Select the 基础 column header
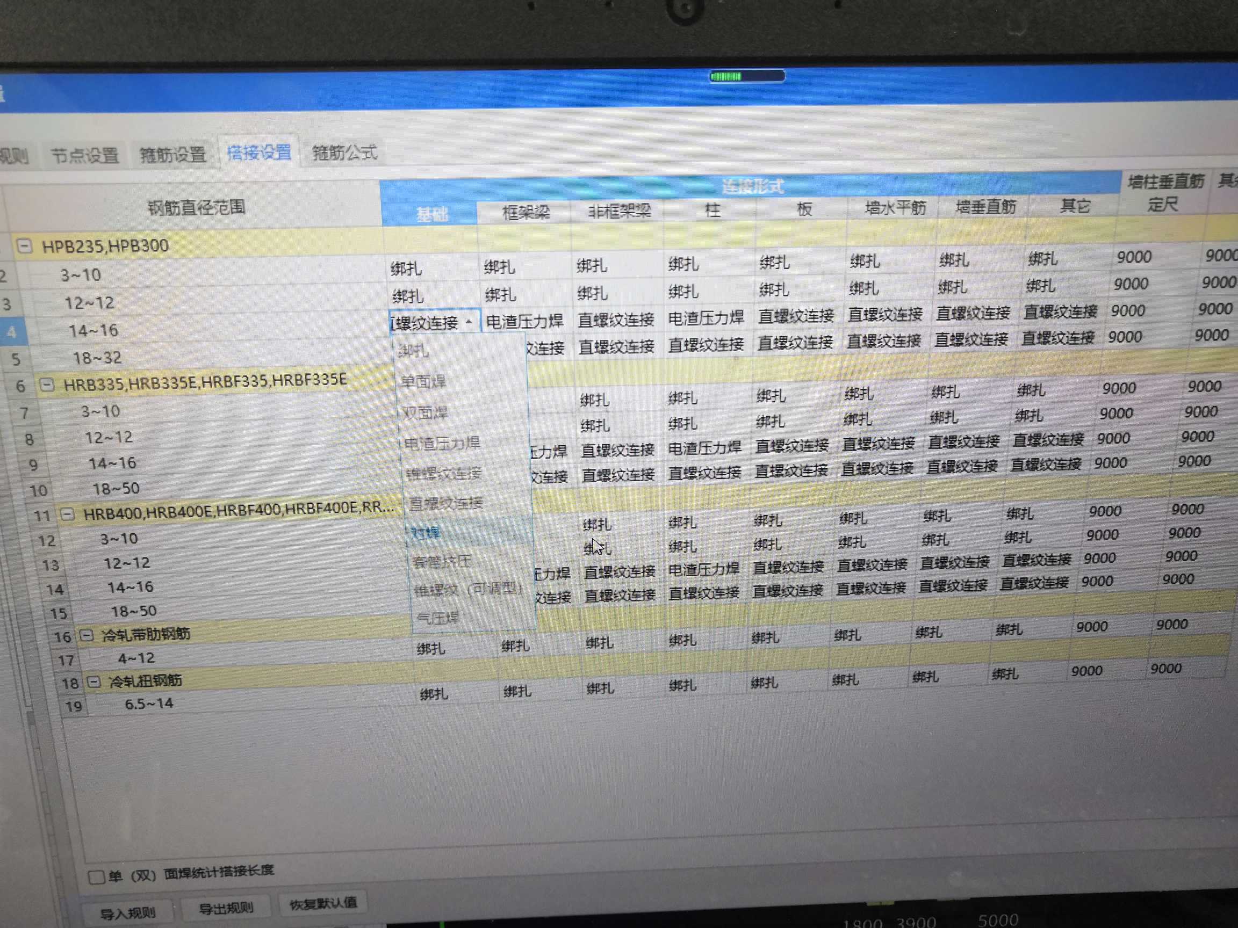The width and height of the screenshot is (1238, 928). point(431,214)
